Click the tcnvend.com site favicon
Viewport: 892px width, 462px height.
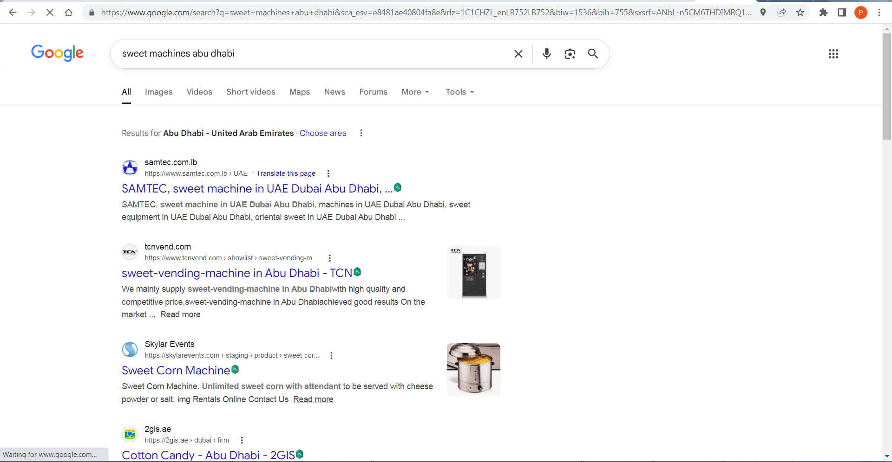click(x=130, y=252)
